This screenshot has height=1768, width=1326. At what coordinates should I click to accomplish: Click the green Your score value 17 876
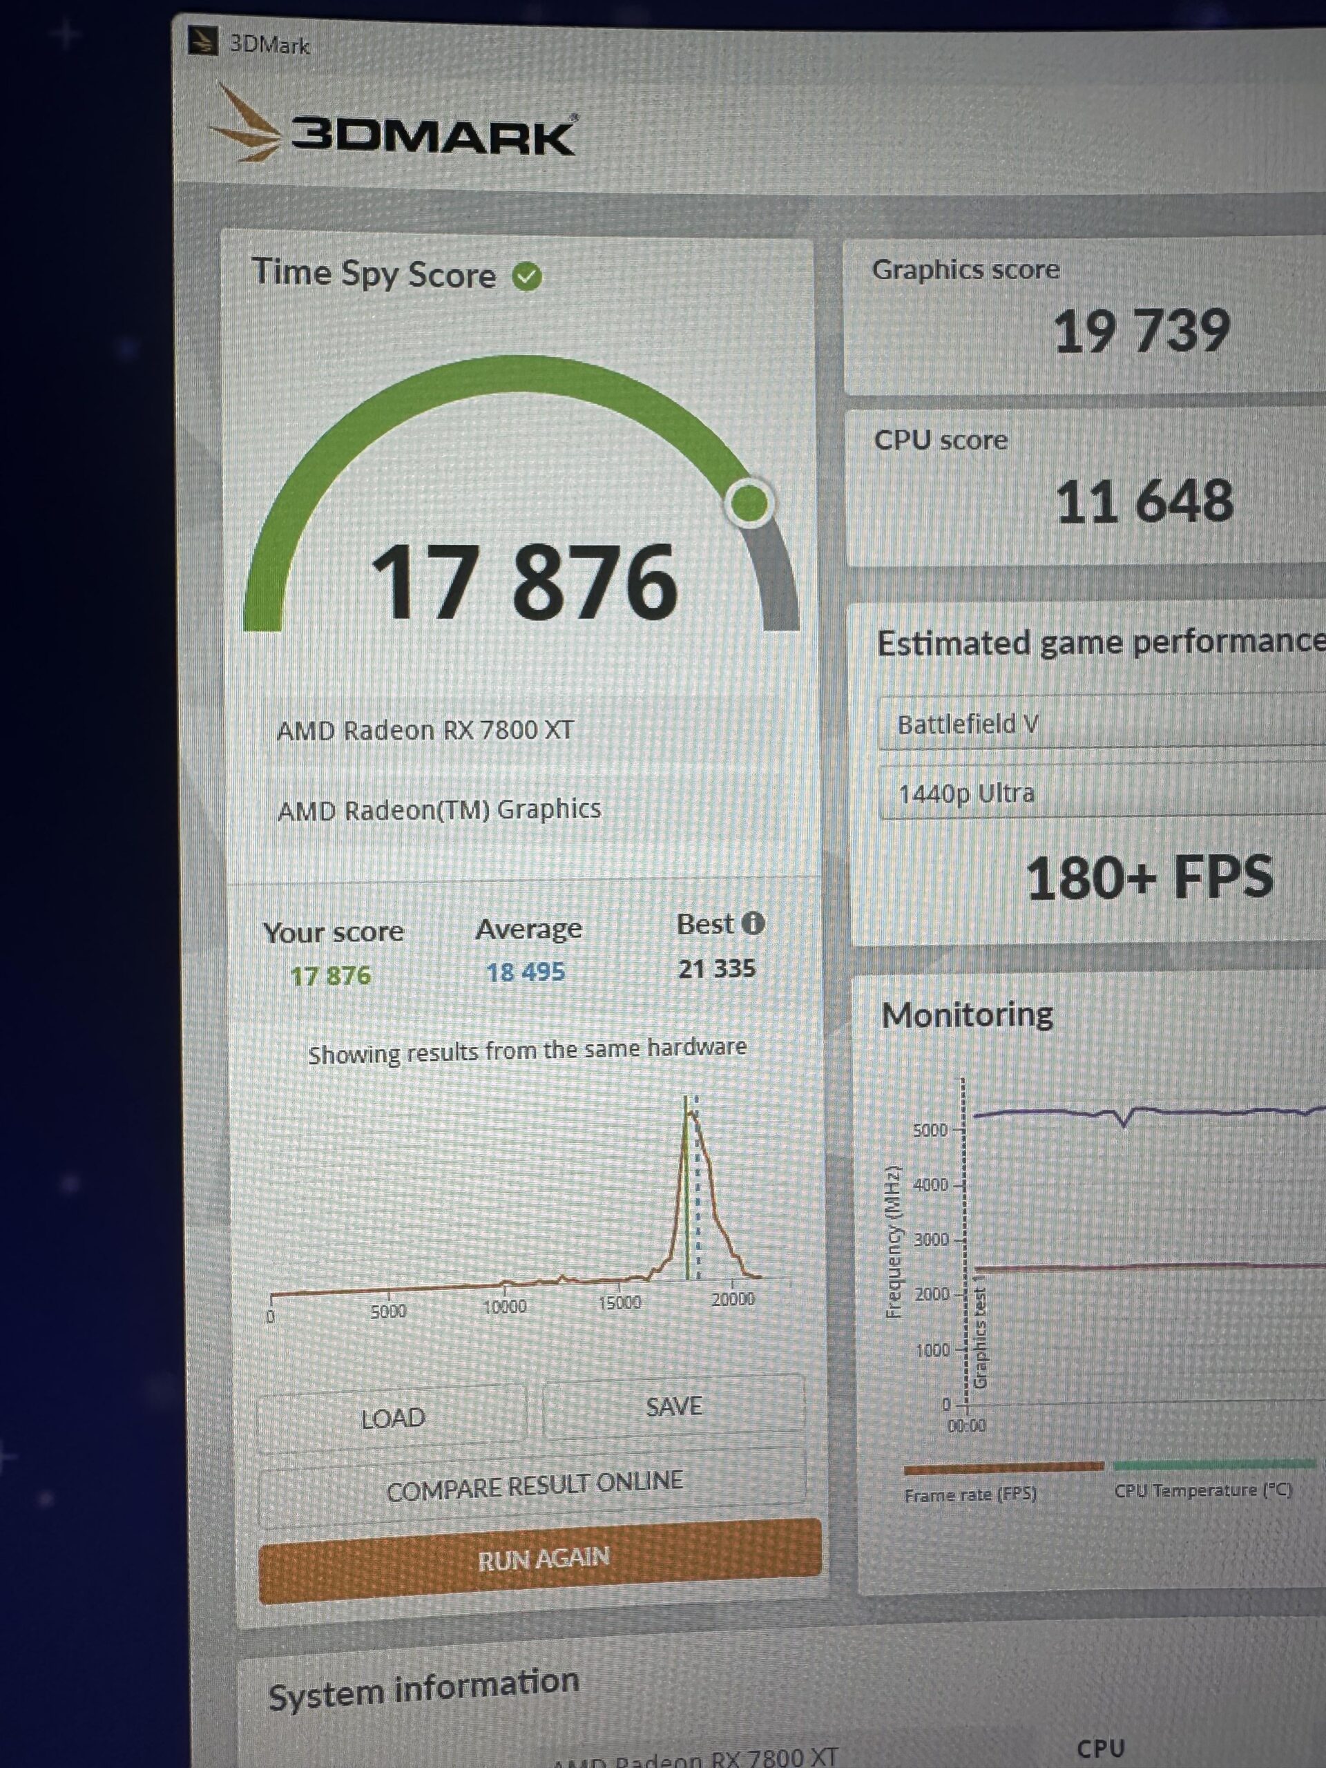330,976
